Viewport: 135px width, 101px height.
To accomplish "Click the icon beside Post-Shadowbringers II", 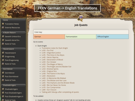I will [x=3, y=97].
